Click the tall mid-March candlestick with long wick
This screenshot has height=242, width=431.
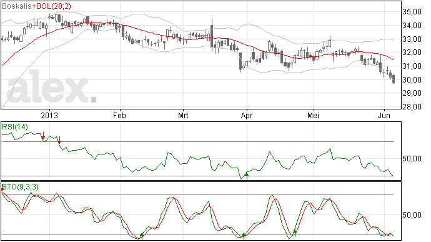coord(212,36)
